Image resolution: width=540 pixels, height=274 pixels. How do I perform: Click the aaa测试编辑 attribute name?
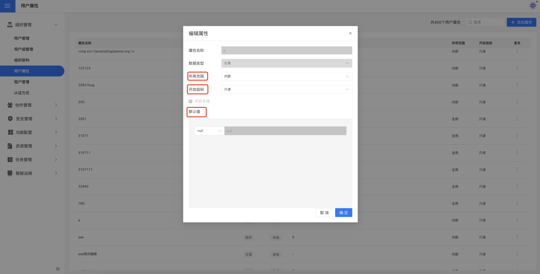(87, 254)
